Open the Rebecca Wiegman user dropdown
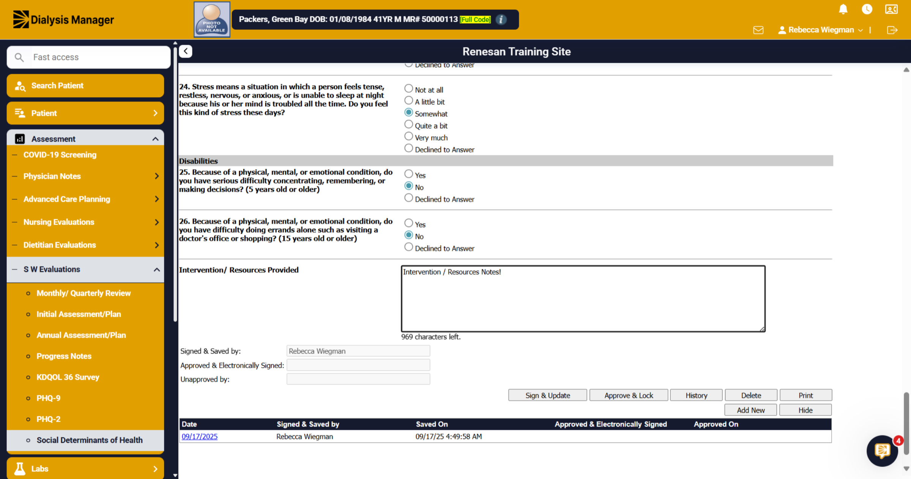911x479 pixels. click(x=821, y=30)
